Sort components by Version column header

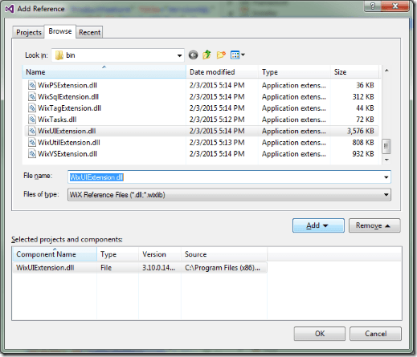(x=160, y=254)
